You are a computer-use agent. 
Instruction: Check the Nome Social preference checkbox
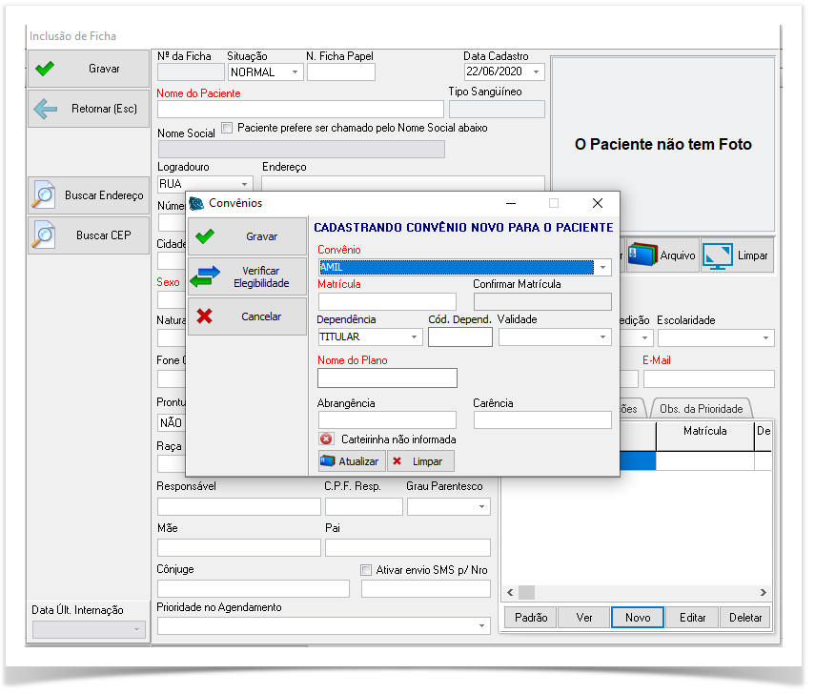tap(227, 128)
